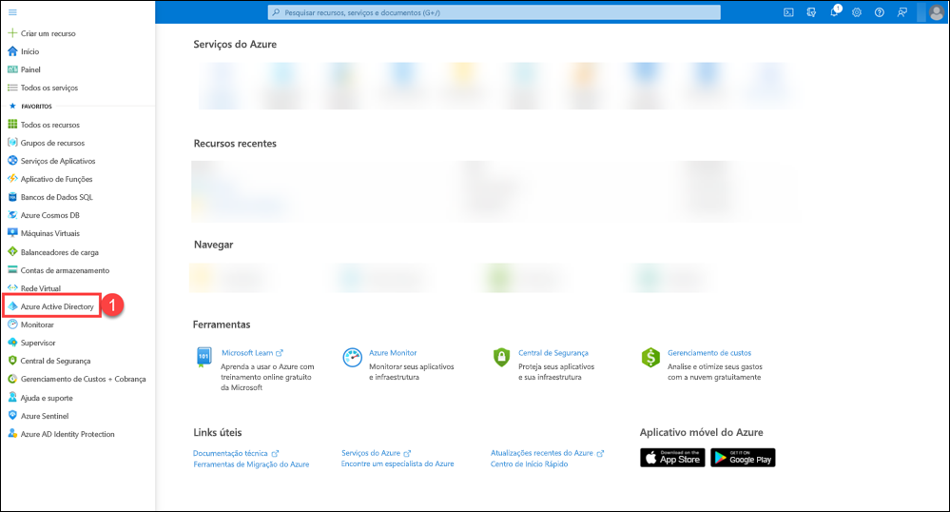Open Cloud Shell icon in top bar
Viewport: 950px width, 512px height.
(788, 12)
